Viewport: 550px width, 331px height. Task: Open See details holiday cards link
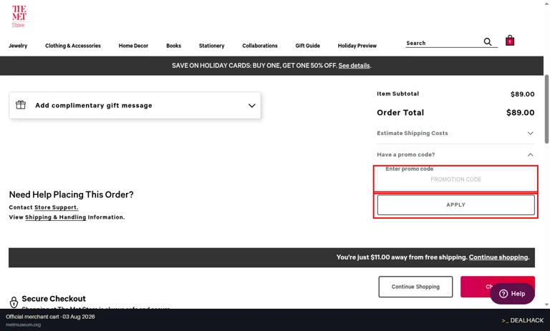354,66
